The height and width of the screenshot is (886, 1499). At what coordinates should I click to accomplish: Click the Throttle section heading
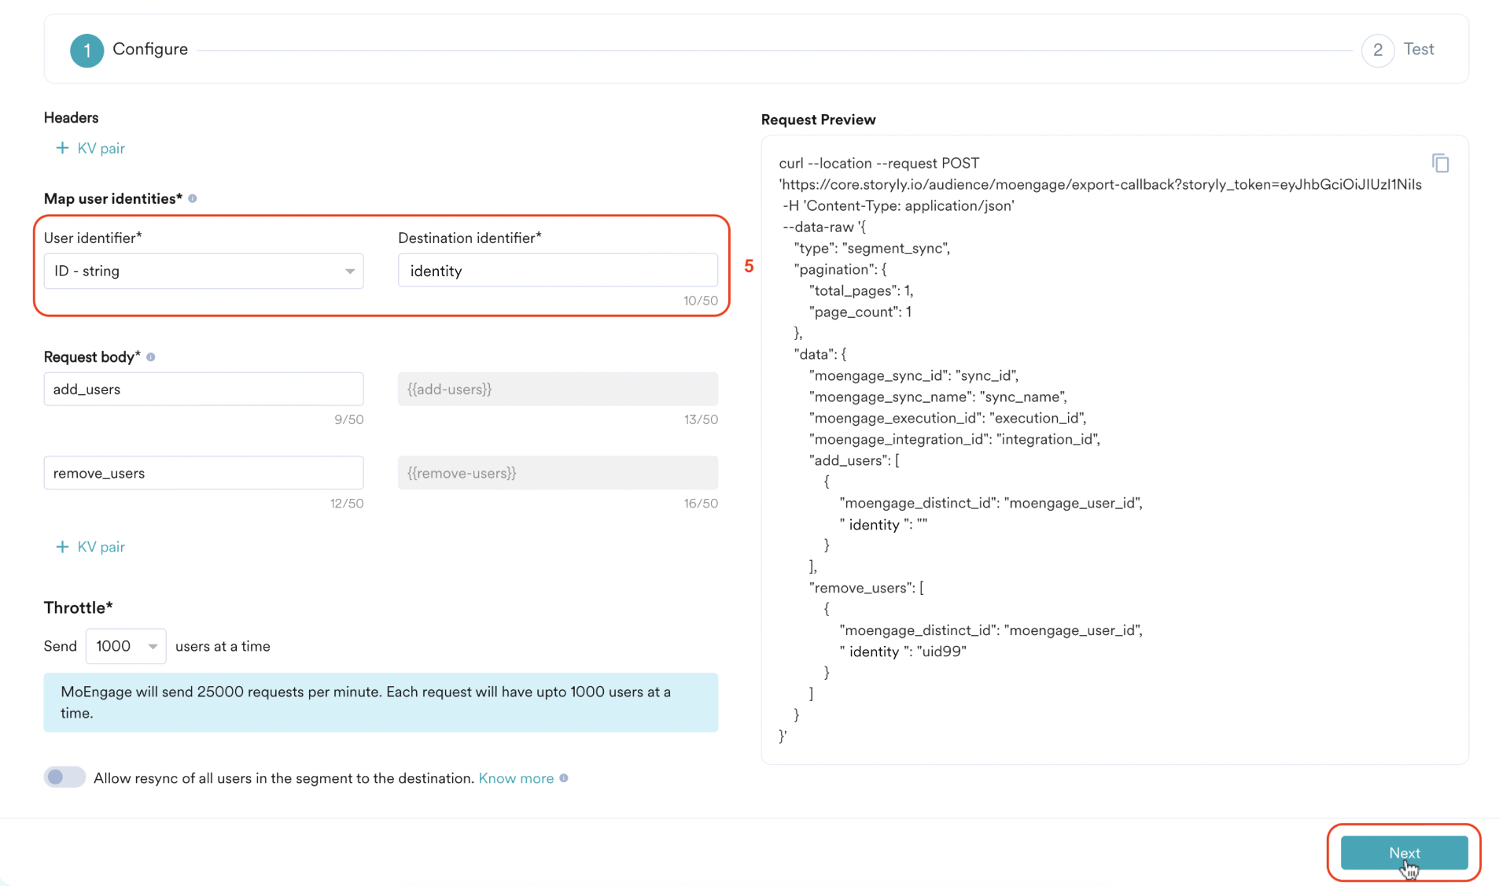(x=78, y=607)
